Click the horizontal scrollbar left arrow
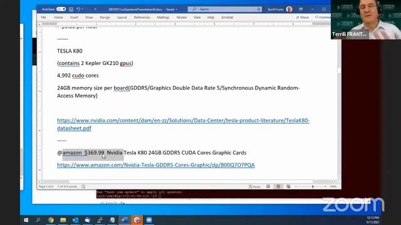The width and height of the screenshot is (401, 225). [x=39, y=182]
